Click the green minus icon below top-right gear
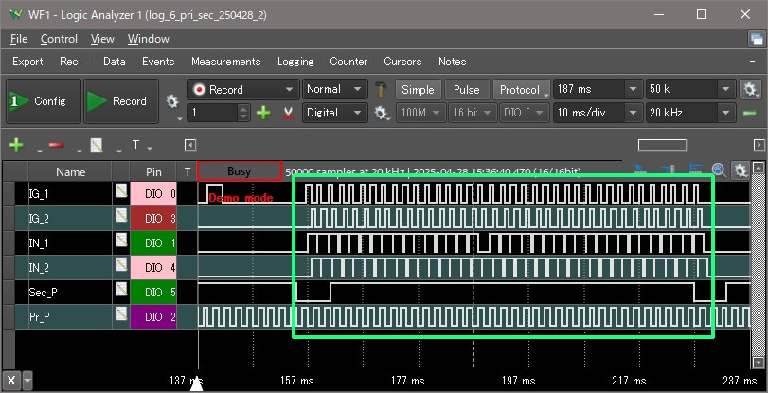The height and width of the screenshot is (393, 768). [x=749, y=114]
